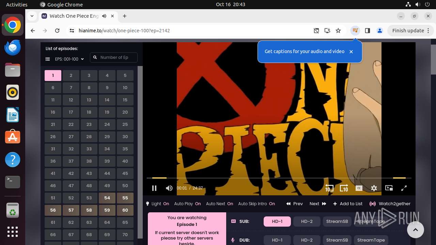
Task: Skip forward 10 seconds in video
Action: tap(344, 188)
